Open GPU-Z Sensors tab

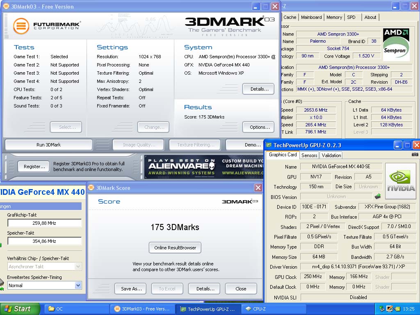click(x=309, y=155)
